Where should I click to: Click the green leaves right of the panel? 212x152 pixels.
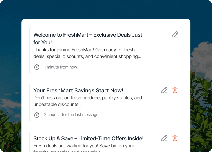(202, 111)
